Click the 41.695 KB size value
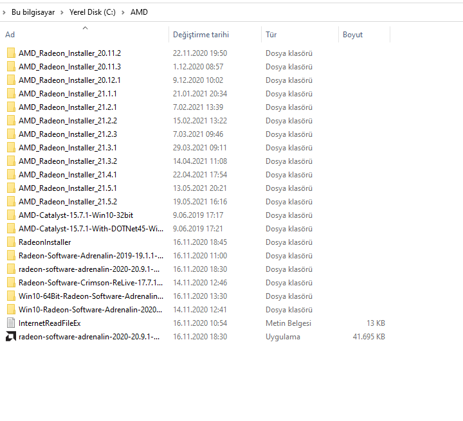Screen dimensions: 463x421 (369, 337)
